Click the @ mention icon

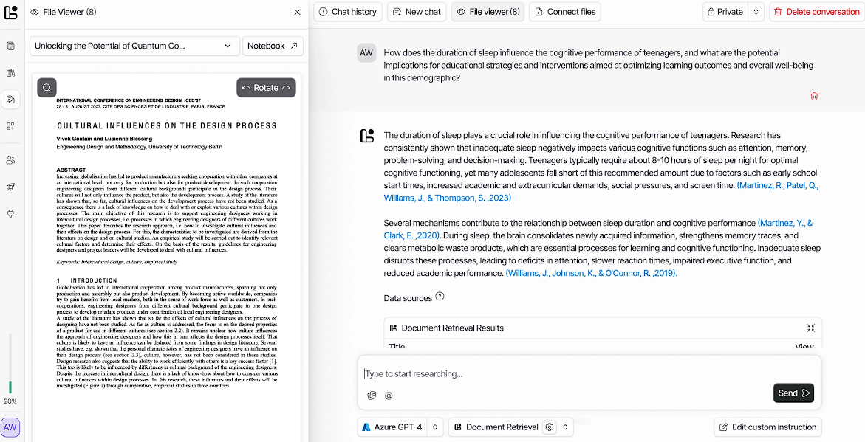pos(389,396)
